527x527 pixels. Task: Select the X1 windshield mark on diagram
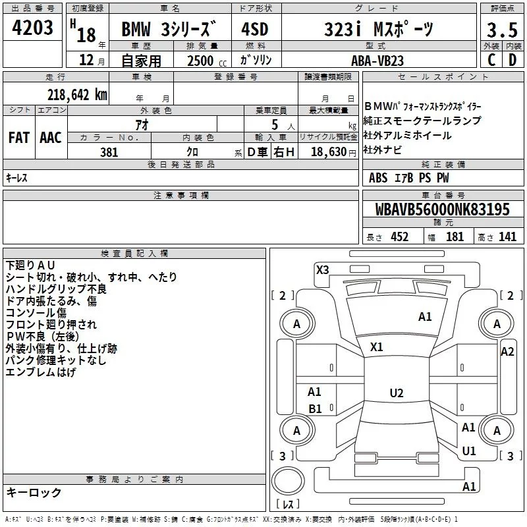pos(376,347)
